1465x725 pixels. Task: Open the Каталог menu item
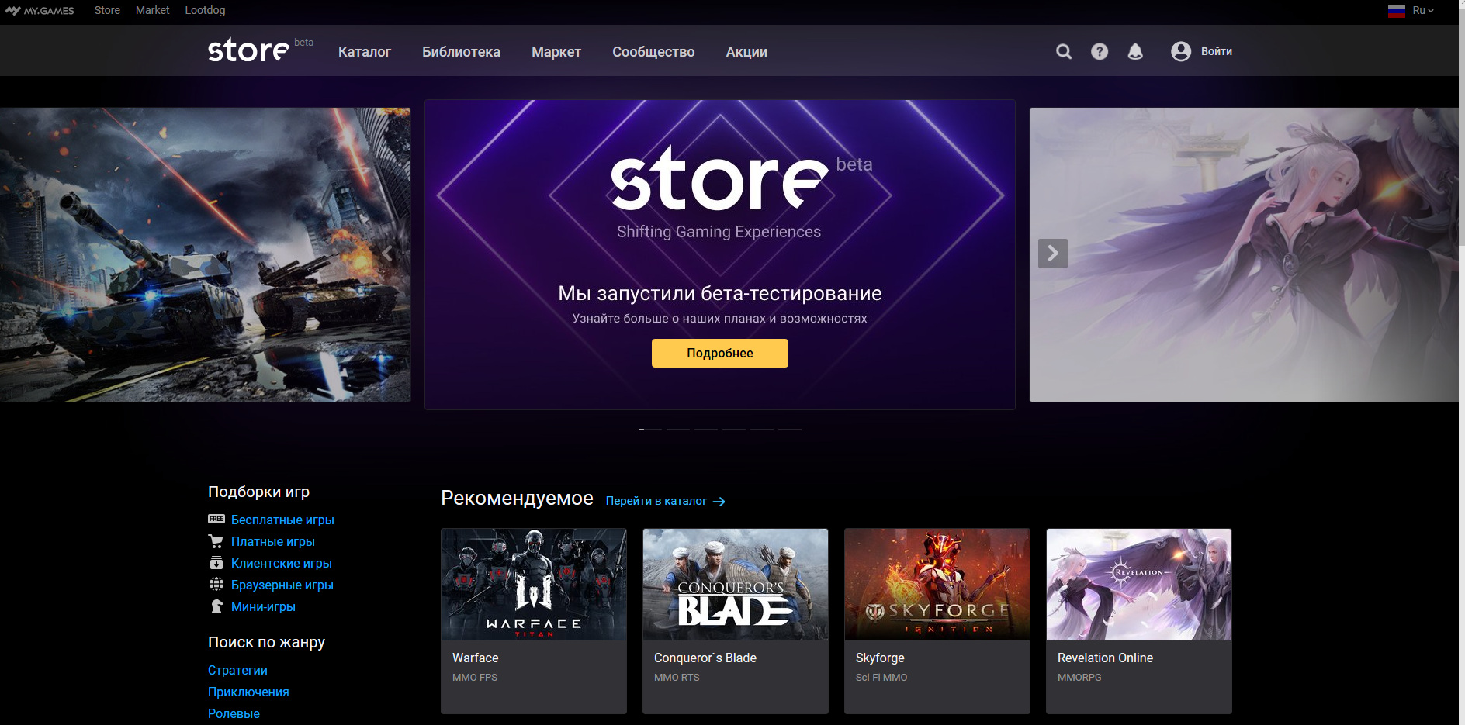[364, 52]
